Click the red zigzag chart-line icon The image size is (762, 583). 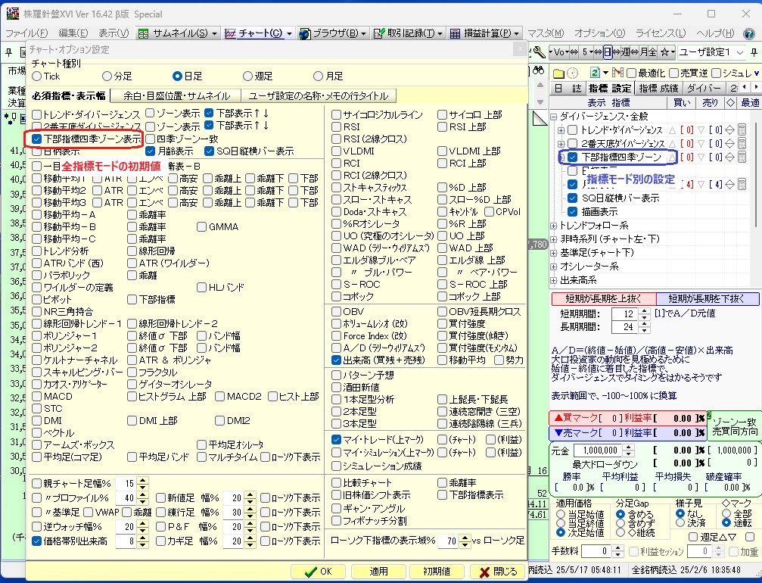(x=617, y=73)
